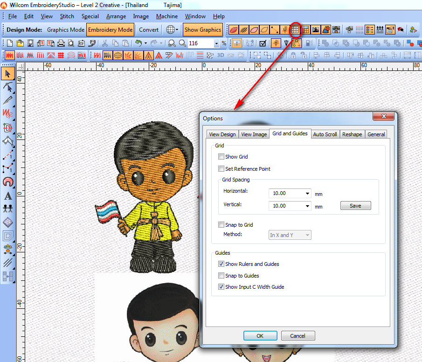This screenshot has width=422, height=362.
Task: Expand the Undo history dropdown arrow
Action: pyautogui.click(x=145, y=43)
